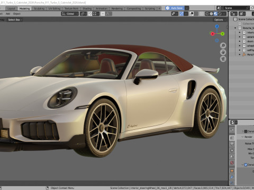Toggle snapping magnet icon
254x190 pixels.
(x=90, y=14)
